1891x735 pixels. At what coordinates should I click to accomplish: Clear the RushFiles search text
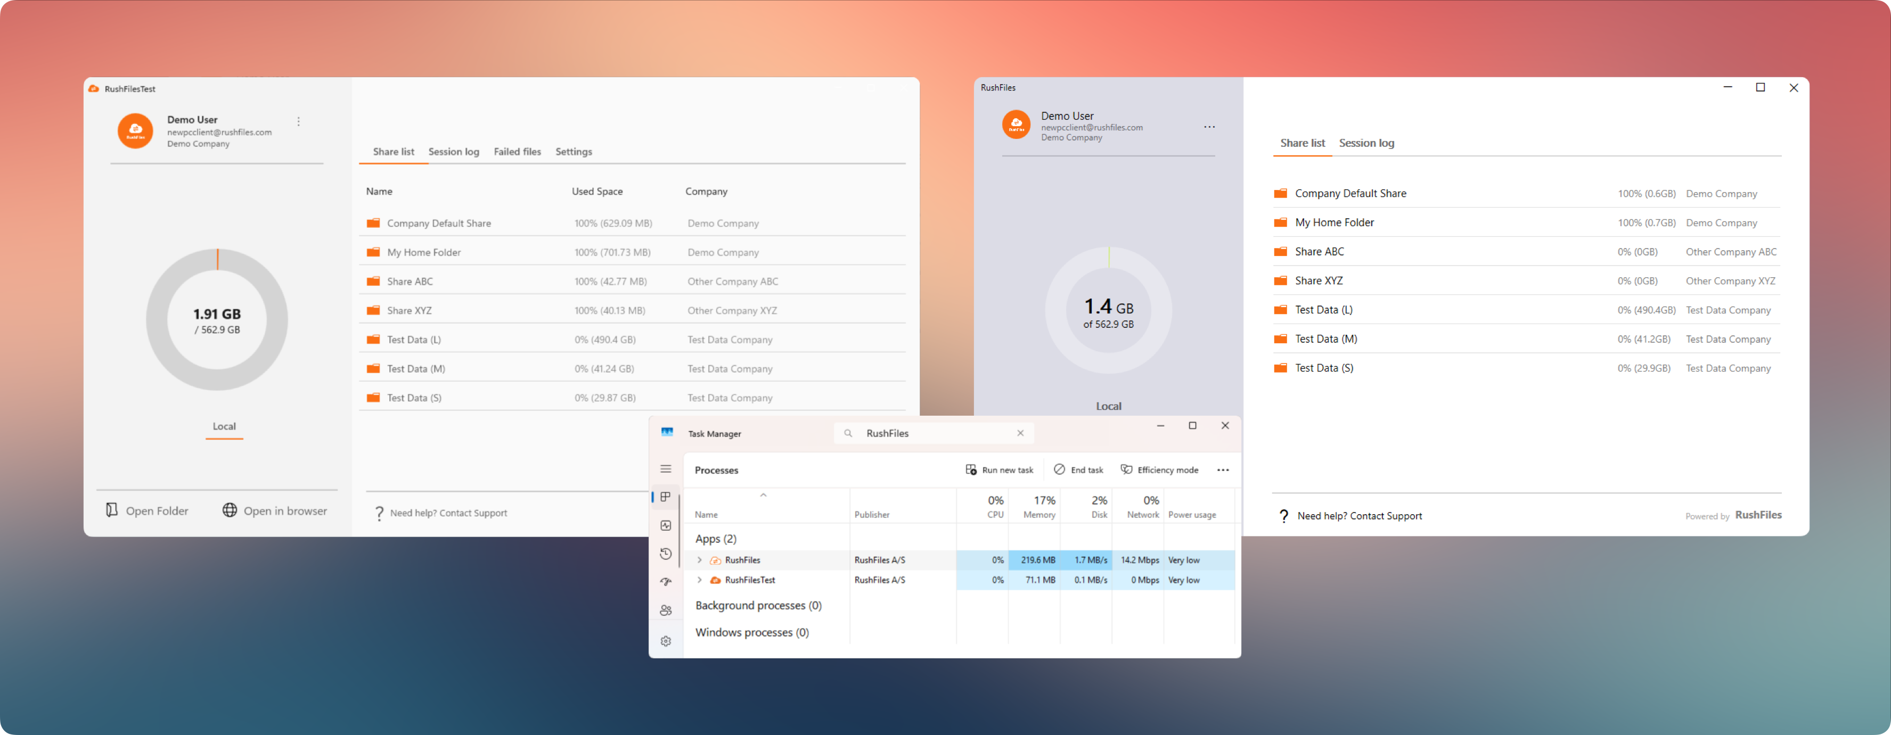(1020, 434)
